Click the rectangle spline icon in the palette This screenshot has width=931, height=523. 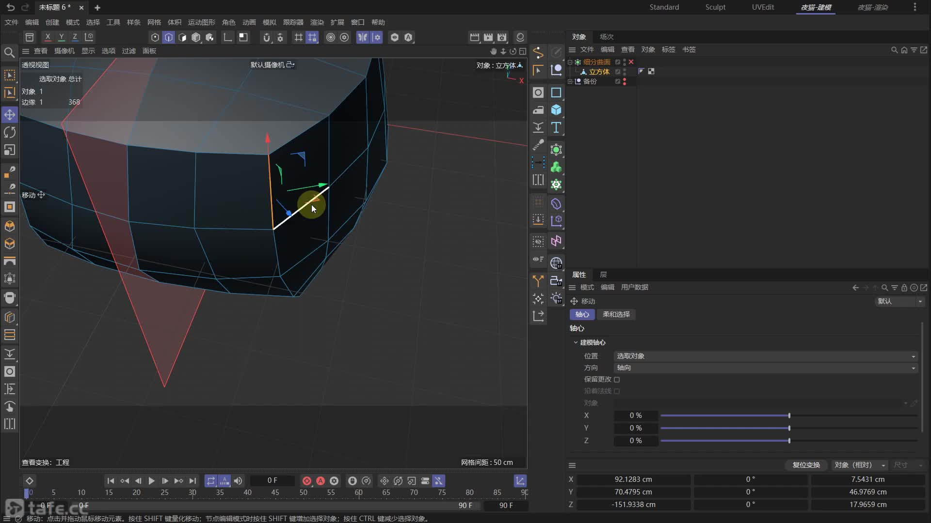tap(556, 92)
